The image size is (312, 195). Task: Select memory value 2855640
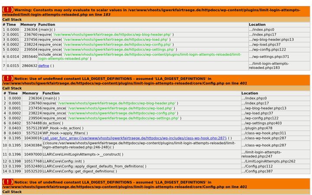(29, 56)
